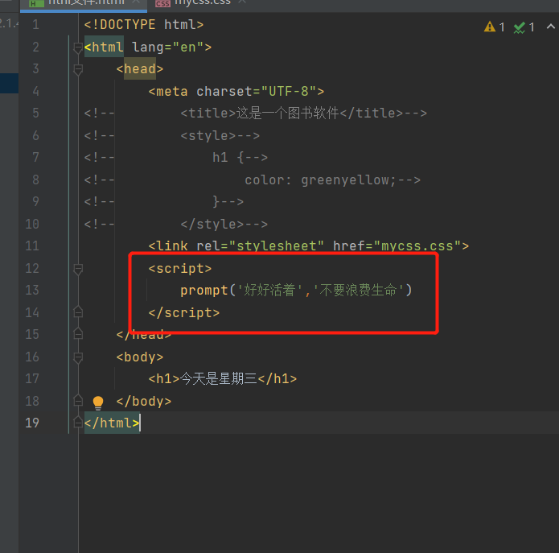
Task: Click the opening head tag
Action: (x=140, y=69)
